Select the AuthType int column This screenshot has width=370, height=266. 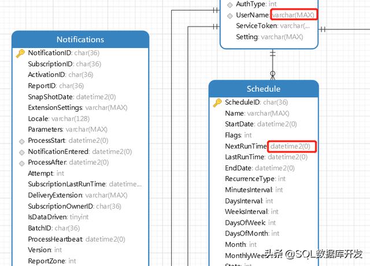pos(256,4)
